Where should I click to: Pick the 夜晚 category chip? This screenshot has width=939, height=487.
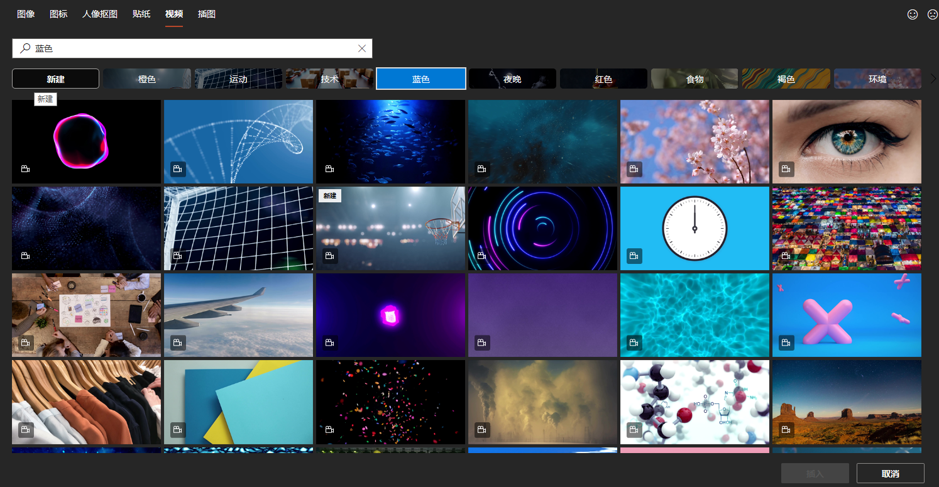click(512, 79)
